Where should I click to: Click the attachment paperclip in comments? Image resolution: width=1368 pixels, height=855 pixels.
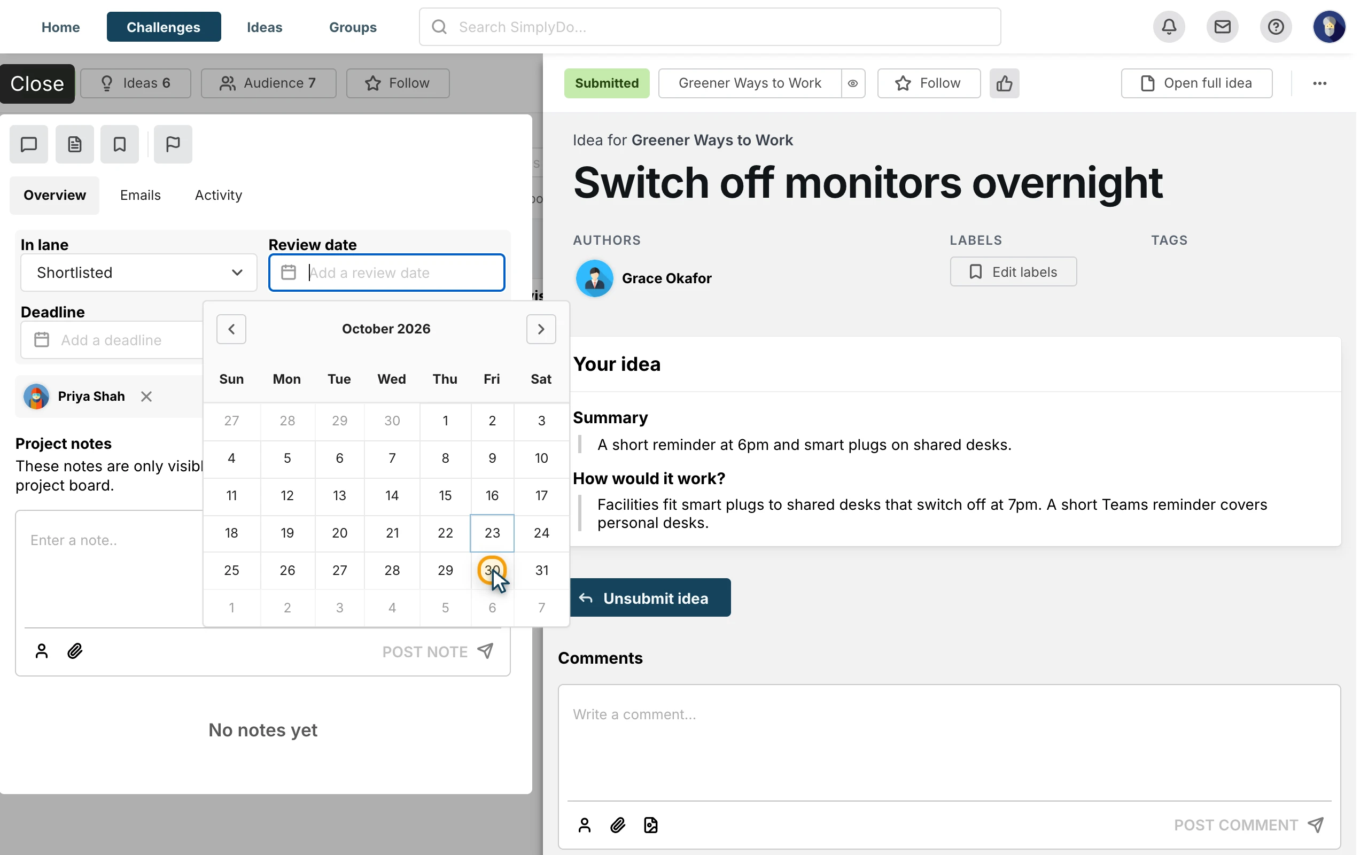pyautogui.click(x=618, y=825)
